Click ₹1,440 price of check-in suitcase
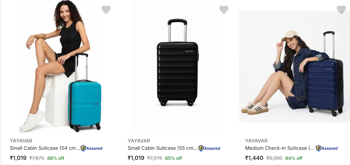 click(254, 158)
